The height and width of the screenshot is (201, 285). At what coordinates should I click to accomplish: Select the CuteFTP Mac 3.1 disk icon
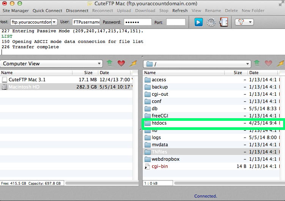[x=5, y=80]
